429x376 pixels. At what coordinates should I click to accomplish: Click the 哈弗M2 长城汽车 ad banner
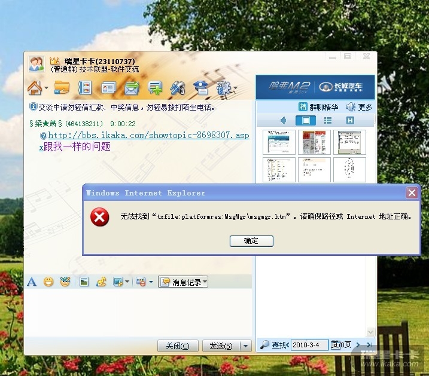point(315,87)
